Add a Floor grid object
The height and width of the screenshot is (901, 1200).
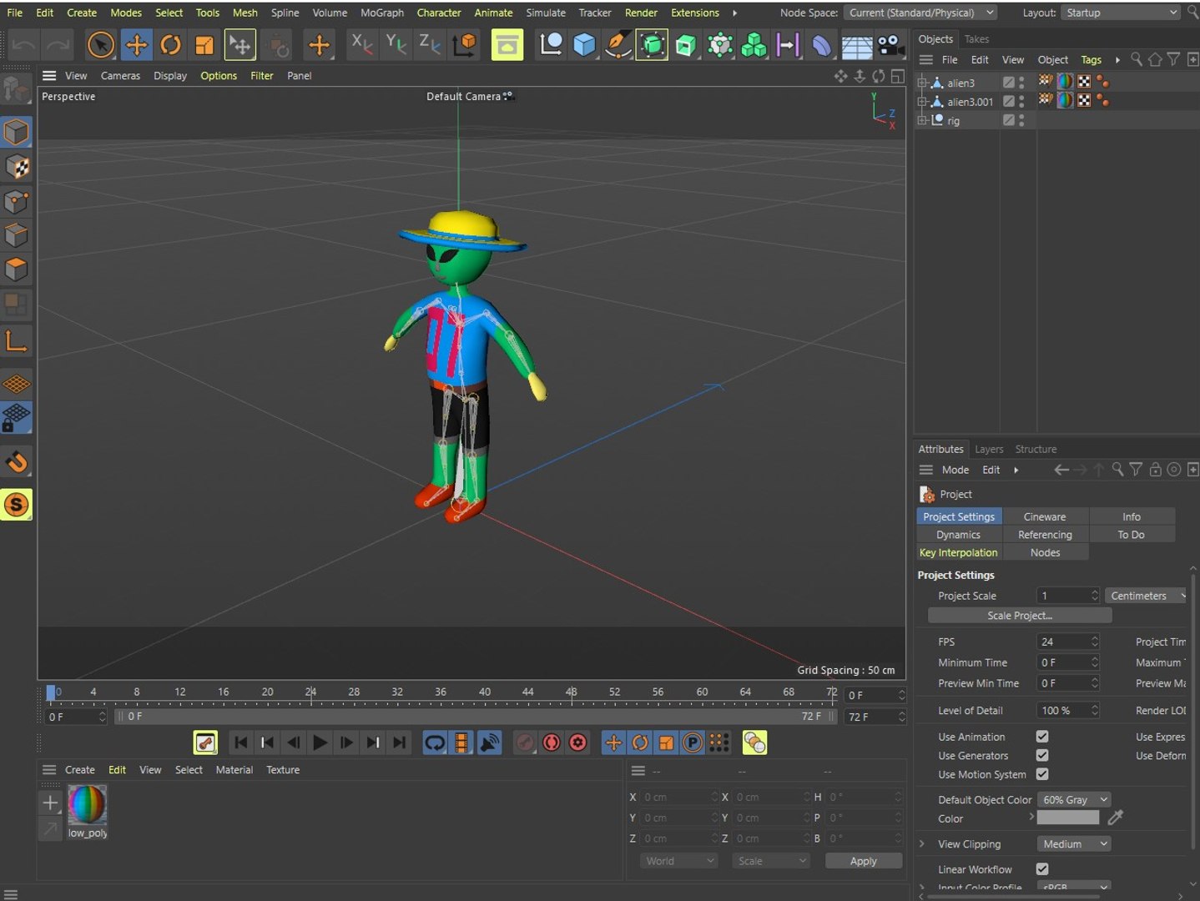coord(856,45)
